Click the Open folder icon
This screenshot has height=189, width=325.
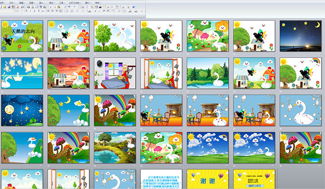click(4, 7)
